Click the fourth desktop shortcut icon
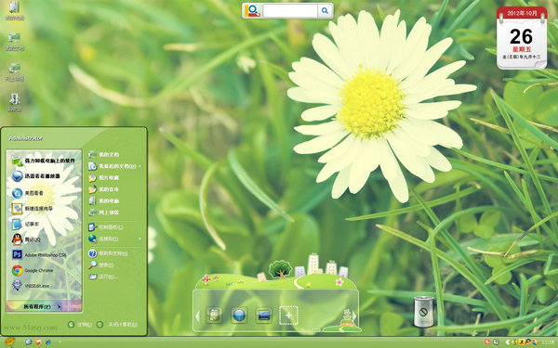 click(x=15, y=102)
